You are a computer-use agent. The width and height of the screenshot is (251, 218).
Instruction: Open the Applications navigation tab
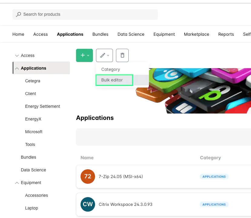pyautogui.click(x=70, y=34)
